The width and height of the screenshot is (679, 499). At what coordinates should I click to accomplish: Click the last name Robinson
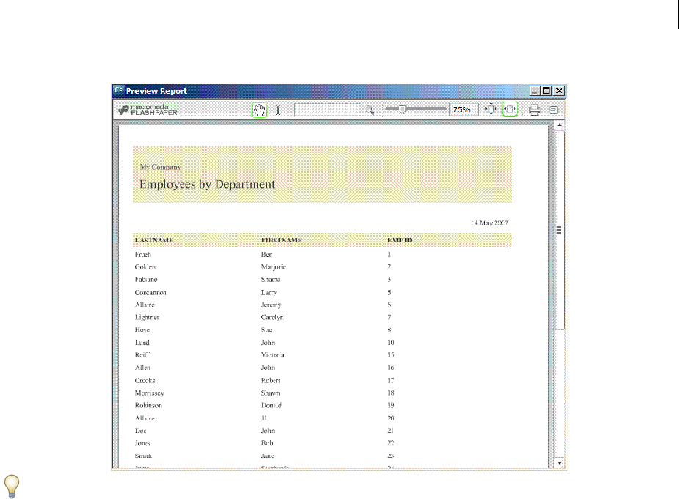(x=148, y=406)
